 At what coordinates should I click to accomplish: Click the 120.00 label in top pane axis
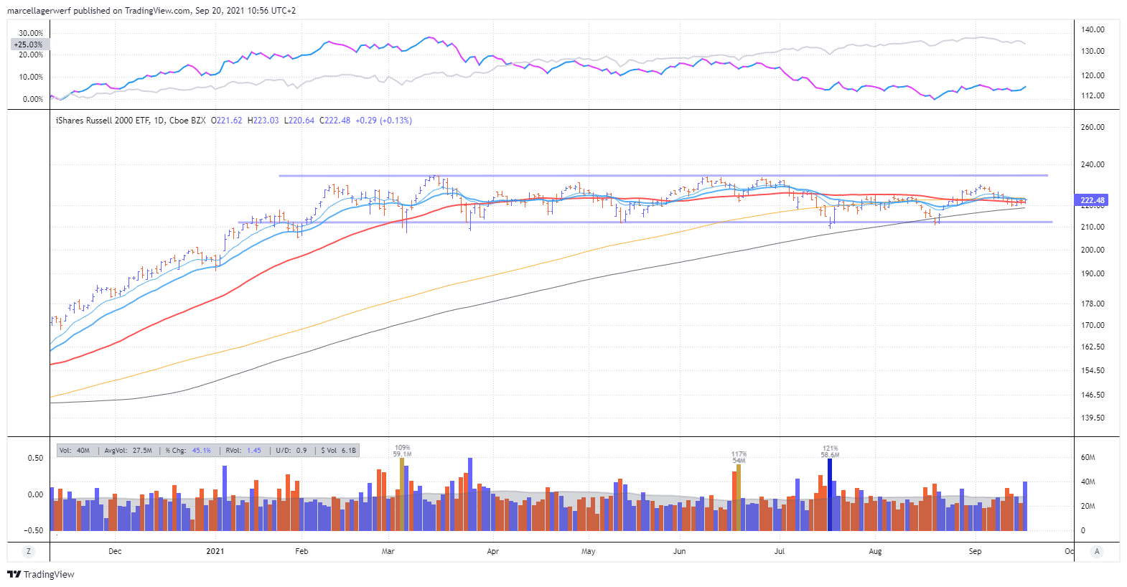coord(1093,75)
